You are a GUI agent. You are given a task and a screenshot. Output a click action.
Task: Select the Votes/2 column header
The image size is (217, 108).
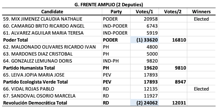(x=173, y=12)
